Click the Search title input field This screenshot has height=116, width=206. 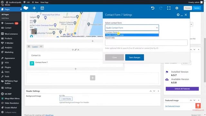coord(146,43)
